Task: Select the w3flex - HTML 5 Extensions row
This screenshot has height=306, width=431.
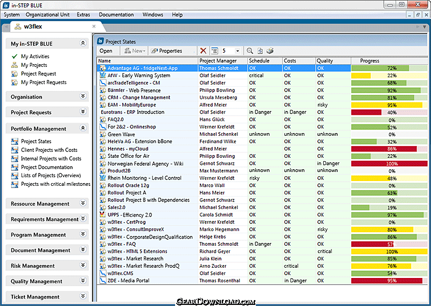Action: [262, 251]
